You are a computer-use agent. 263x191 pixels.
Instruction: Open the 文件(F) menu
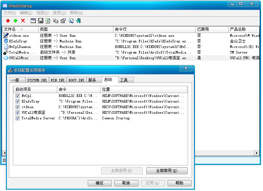point(10,13)
